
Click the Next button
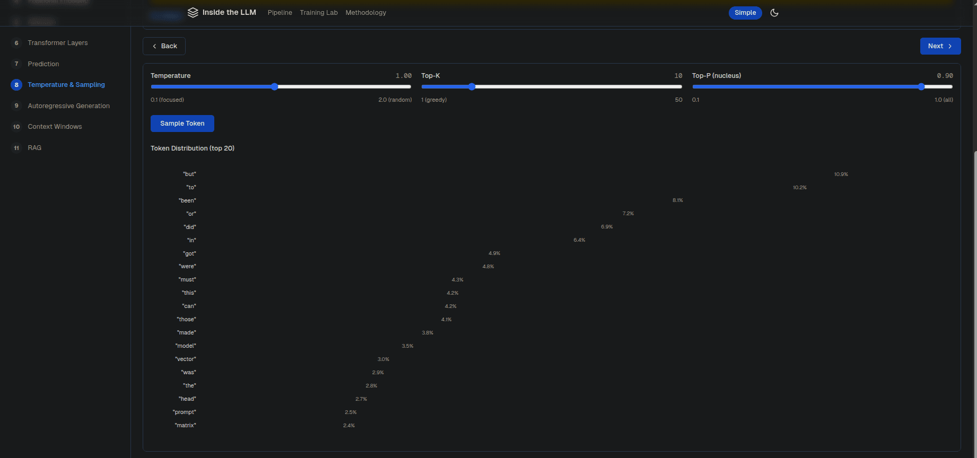pos(940,46)
